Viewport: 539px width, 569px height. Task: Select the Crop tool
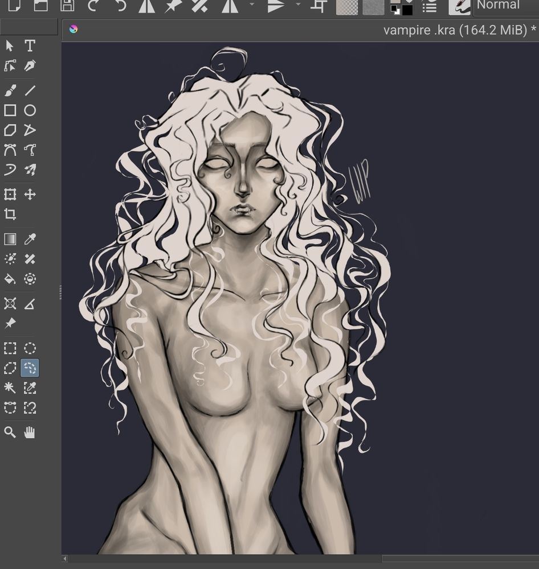pyautogui.click(x=9, y=215)
